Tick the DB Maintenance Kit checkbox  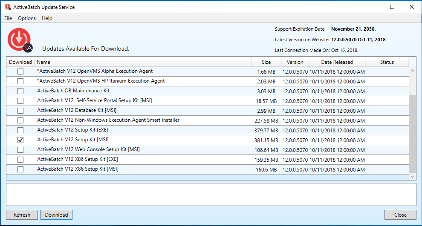(20, 91)
